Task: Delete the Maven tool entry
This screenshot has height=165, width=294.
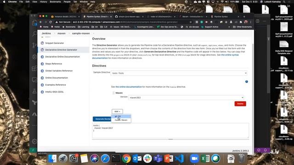Action: click(x=240, y=104)
